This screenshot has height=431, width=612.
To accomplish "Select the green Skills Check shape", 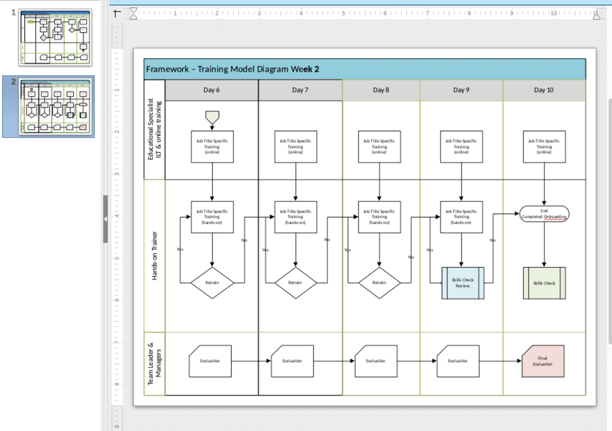I will pos(544,283).
